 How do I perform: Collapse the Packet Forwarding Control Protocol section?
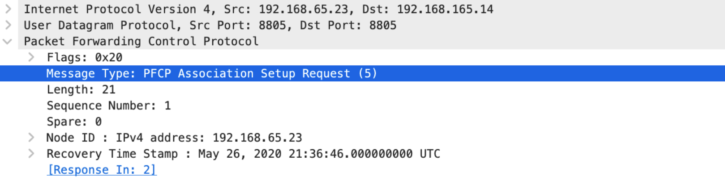[8, 42]
